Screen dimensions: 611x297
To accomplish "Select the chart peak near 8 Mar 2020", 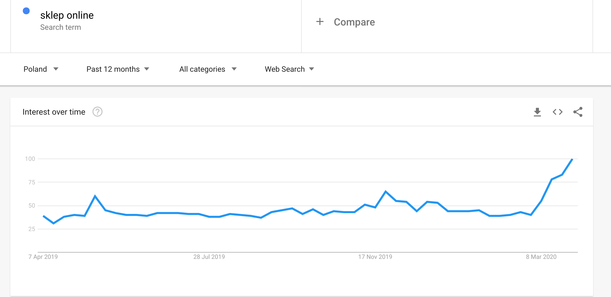I will (572, 159).
